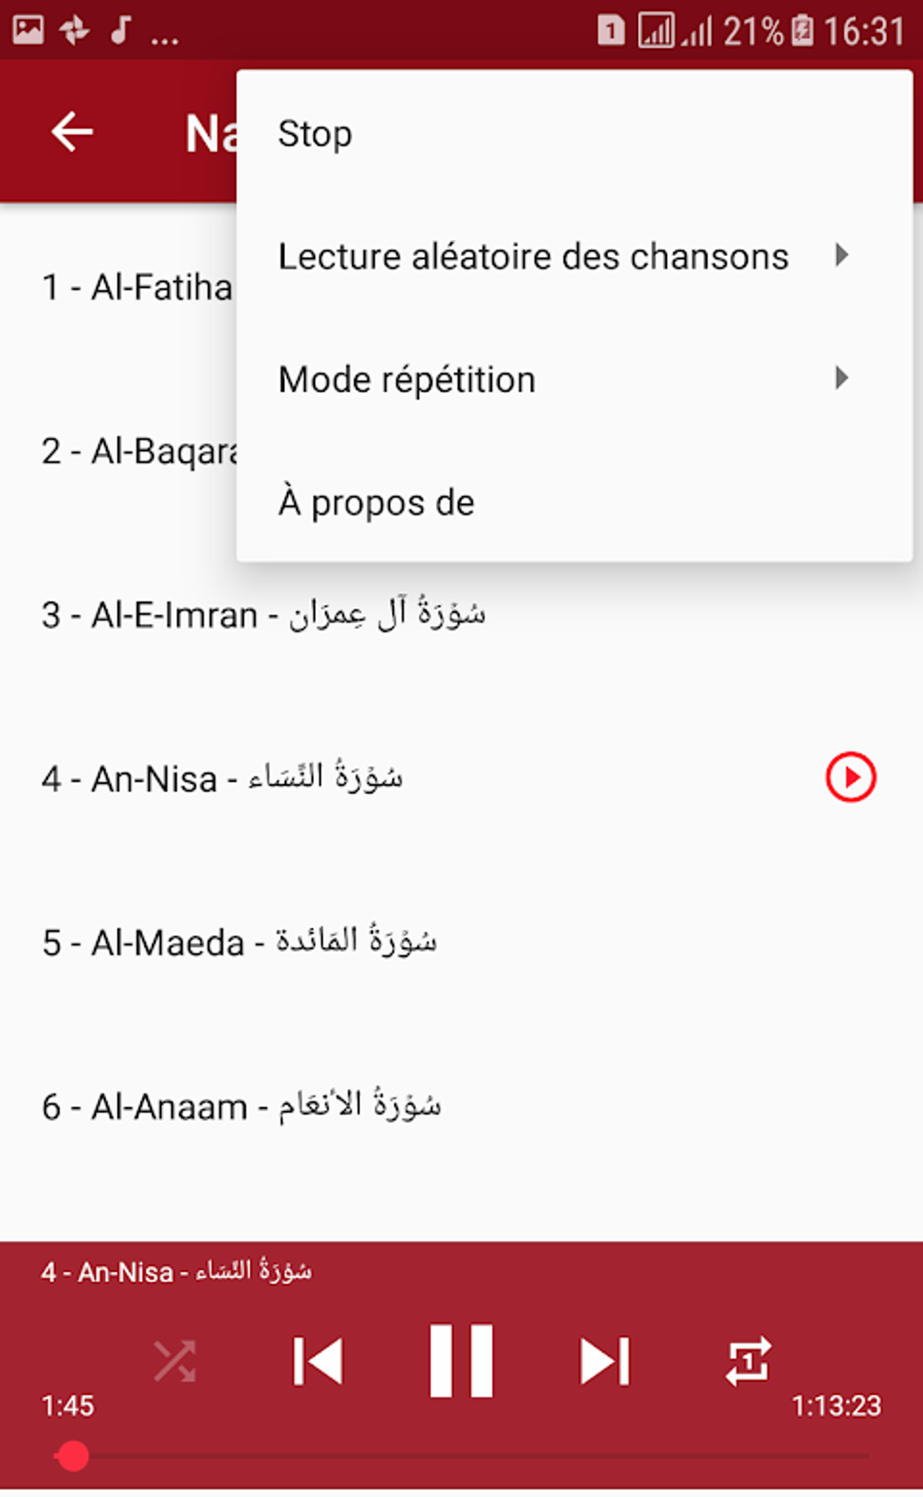Tap the now-playing An-Nisa title

tap(176, 1272)
